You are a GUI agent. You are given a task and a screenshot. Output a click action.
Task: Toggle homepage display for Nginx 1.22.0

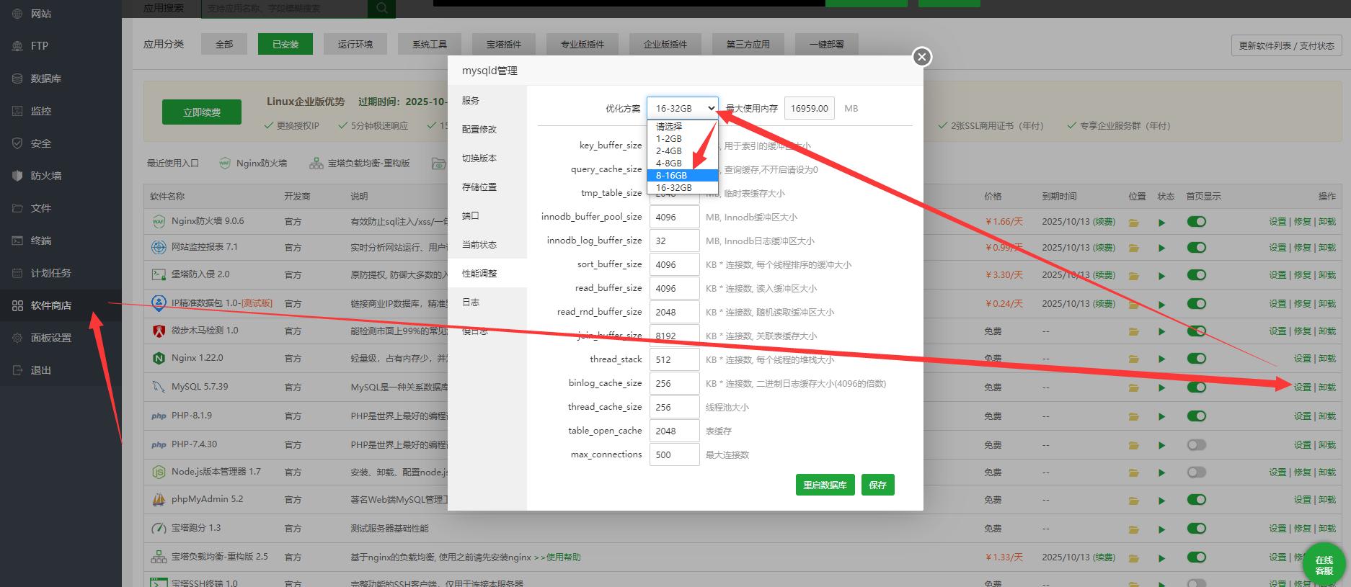(1197, 358)
